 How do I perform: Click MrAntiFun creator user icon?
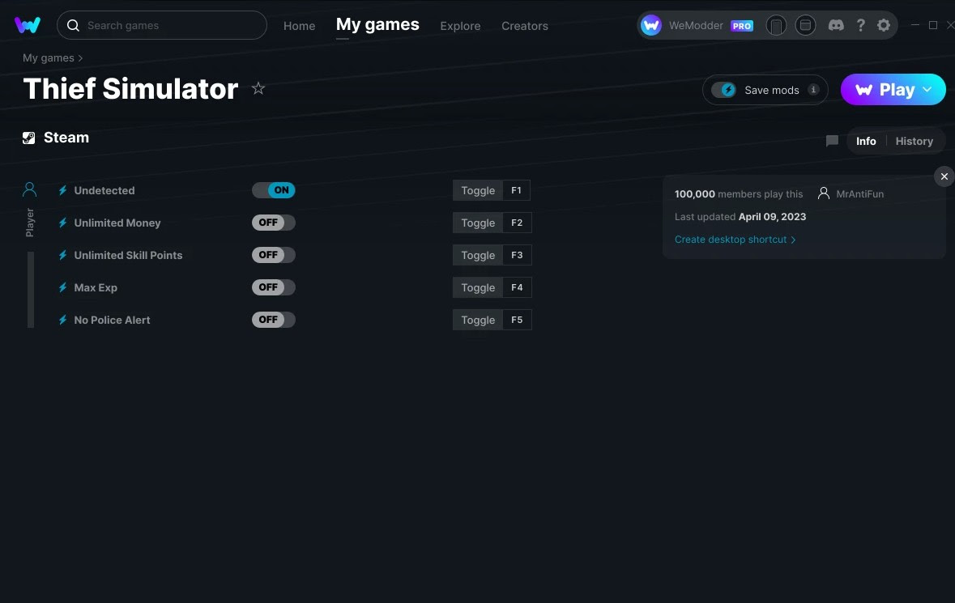click(824, 193)
